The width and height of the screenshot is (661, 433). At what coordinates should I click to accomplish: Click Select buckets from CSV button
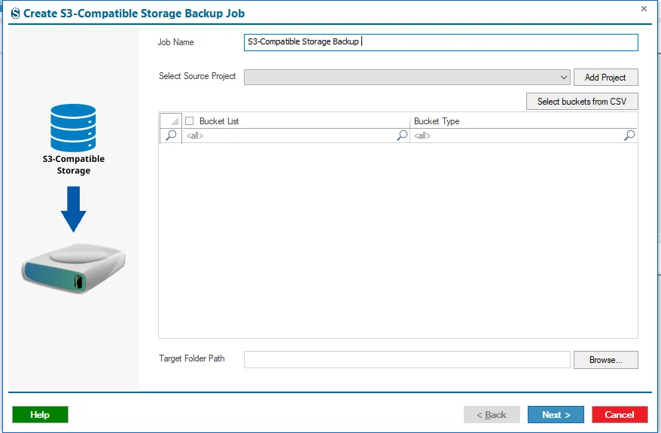click(582, 101)
